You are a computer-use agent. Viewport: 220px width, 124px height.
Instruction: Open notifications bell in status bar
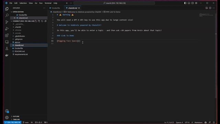214,123
